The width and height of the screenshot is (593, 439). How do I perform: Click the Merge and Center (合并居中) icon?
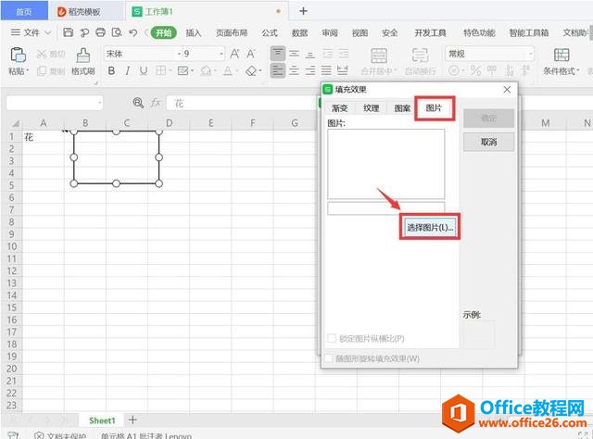click(x=379, y=56)
